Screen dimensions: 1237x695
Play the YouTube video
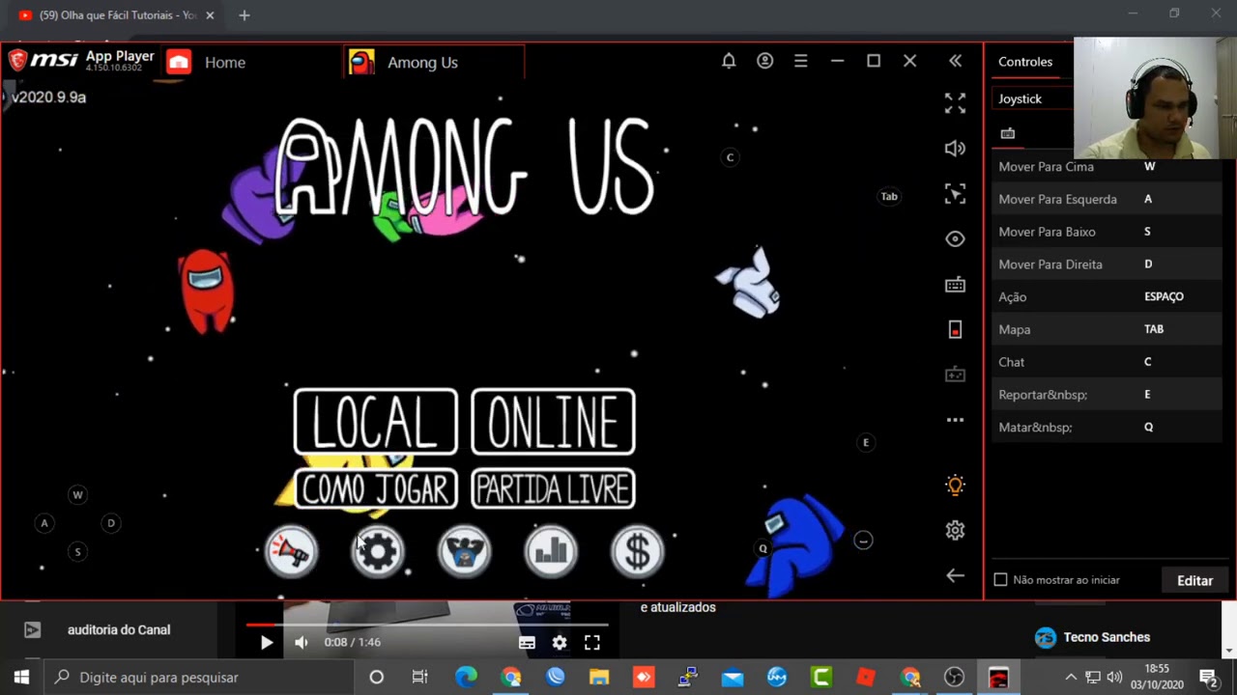pyautogui.click(x=267, y=642)
